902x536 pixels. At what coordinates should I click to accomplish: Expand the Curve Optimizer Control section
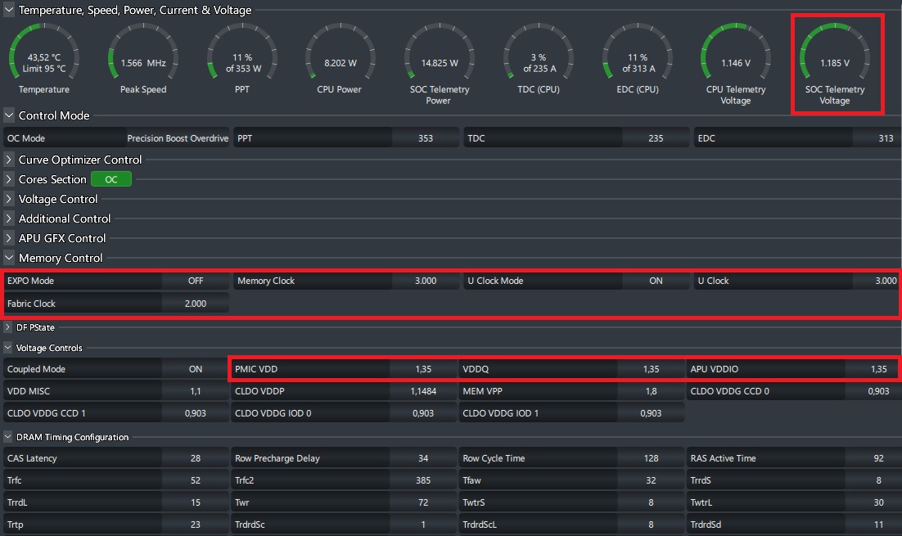point(9,160)
